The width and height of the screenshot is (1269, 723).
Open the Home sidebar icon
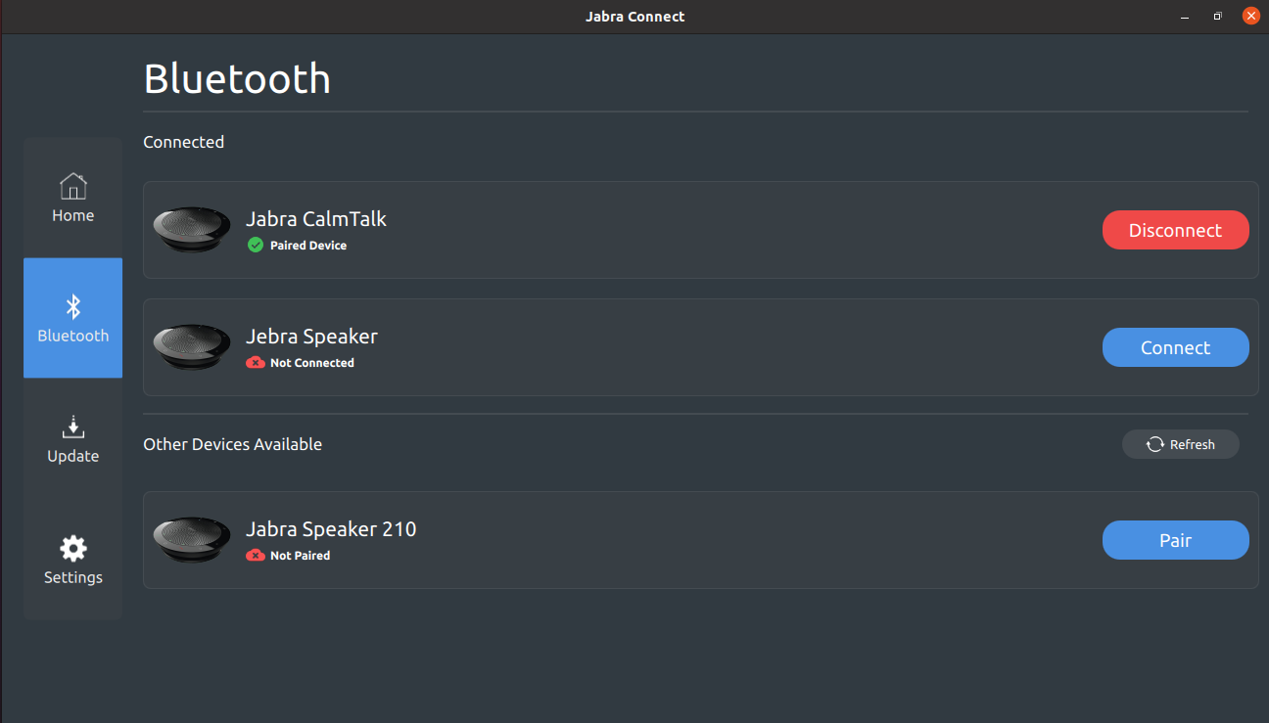click(x=72, y=185)
